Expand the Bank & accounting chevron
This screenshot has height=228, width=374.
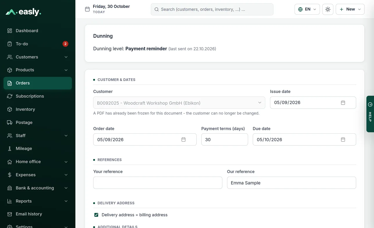coord(66,188)
